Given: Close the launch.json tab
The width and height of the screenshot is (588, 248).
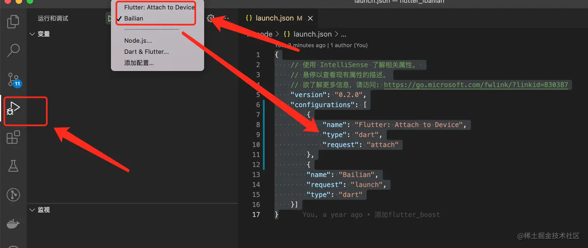Looking at the screenshot, I should pyautogui.click(x=310, y=18).
